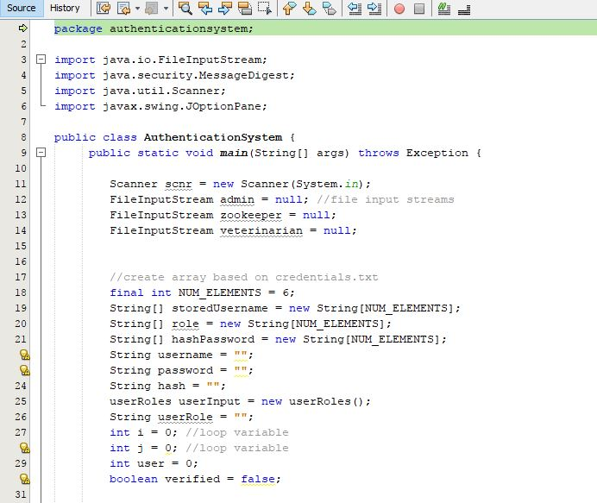Click 'hash' in String hash declaration
Image resolution: width=597 pixels, height=503 pixels.
click(x=172, y=386)
